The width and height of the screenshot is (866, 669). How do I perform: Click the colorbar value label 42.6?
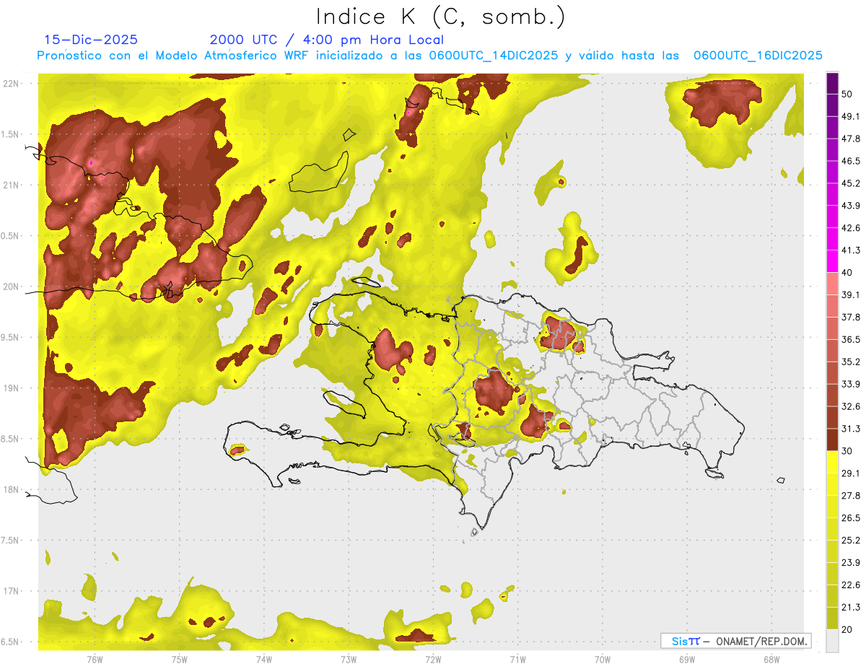coord(851,228)
